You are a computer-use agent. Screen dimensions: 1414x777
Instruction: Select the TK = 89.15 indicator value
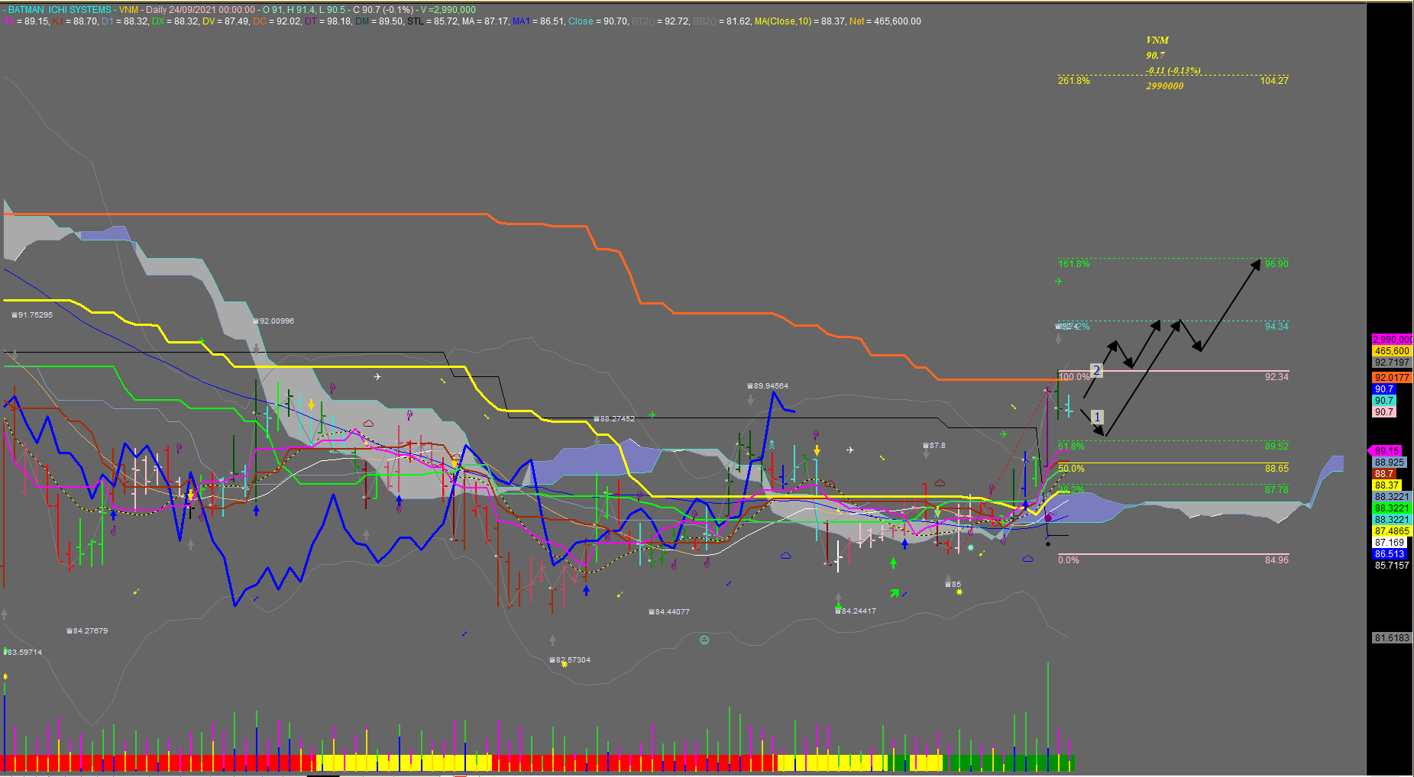(27, 21)
